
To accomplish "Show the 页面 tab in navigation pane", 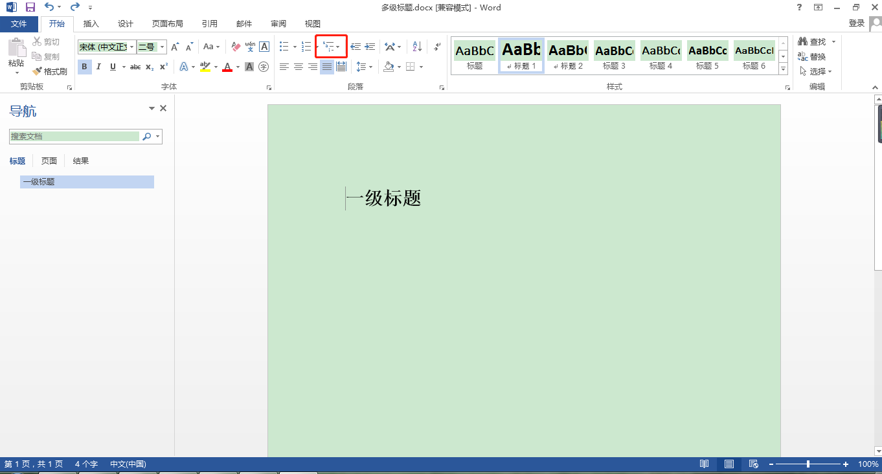I will 49,161.
